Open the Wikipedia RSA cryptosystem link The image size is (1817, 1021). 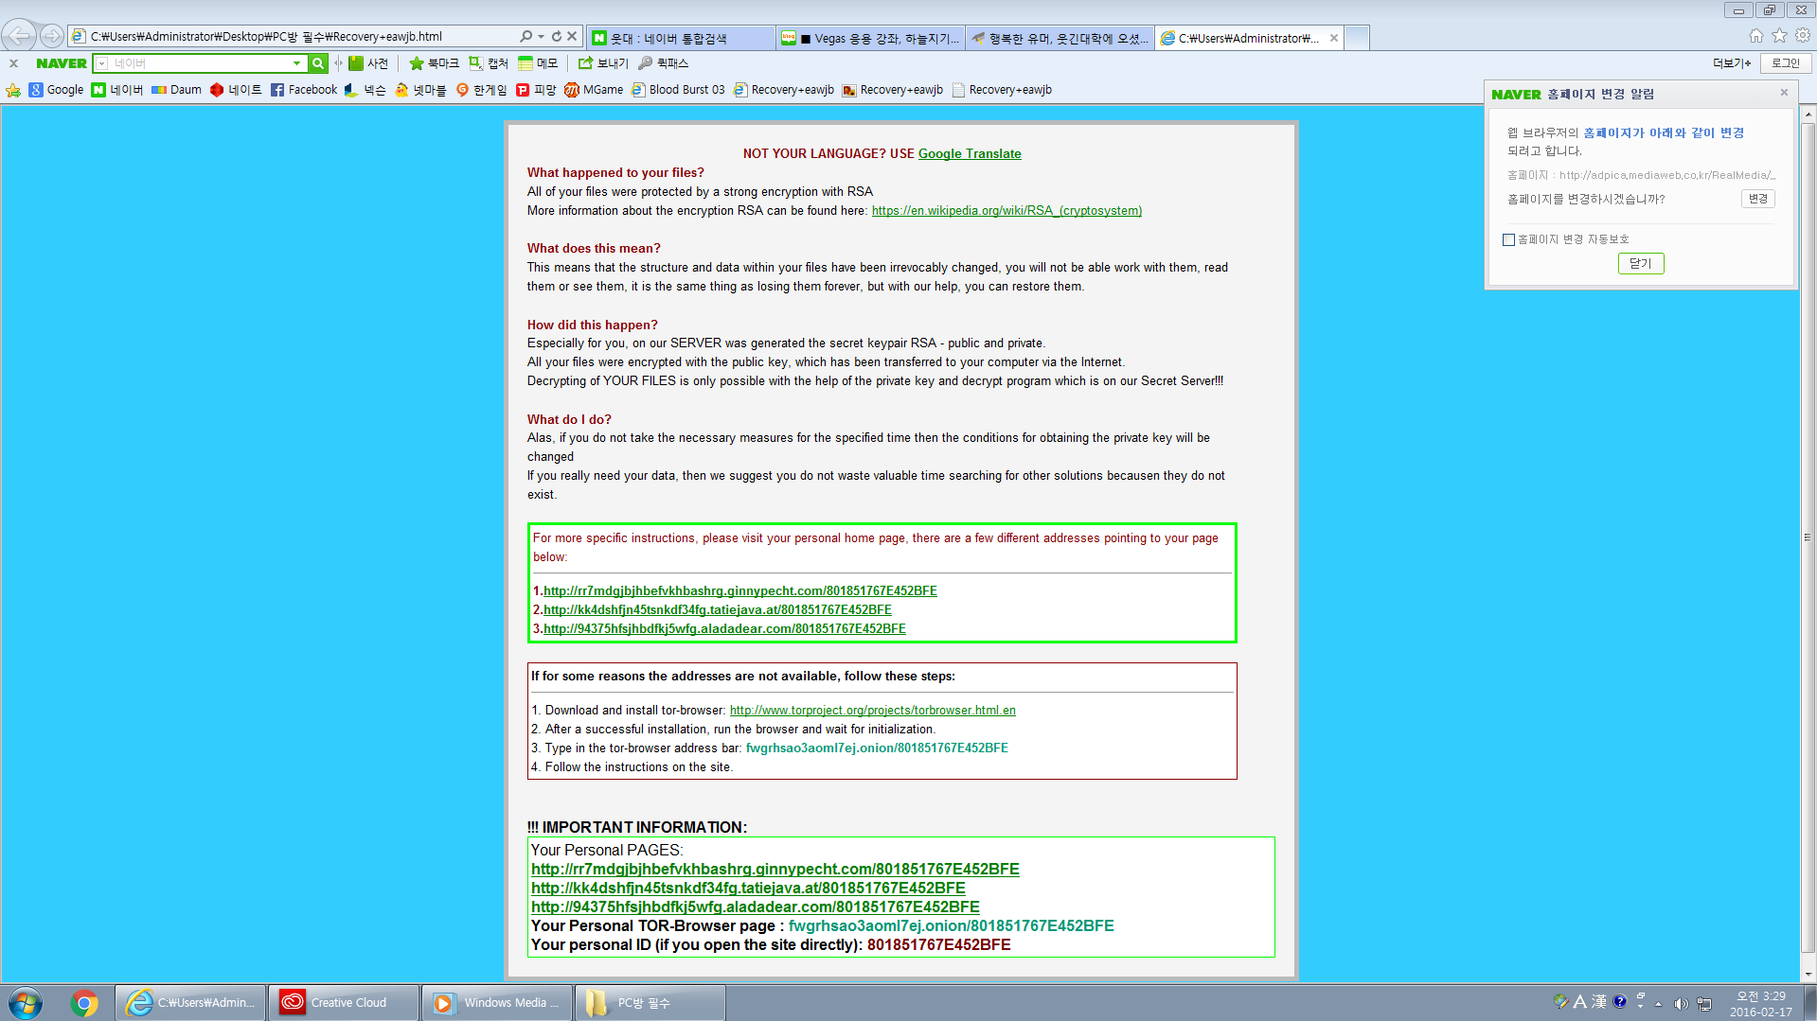[x=1006, y=210]
